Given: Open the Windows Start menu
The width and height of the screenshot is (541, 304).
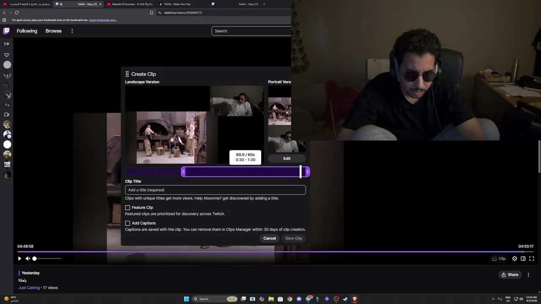Looking at the screenshot, I should 186,299.
